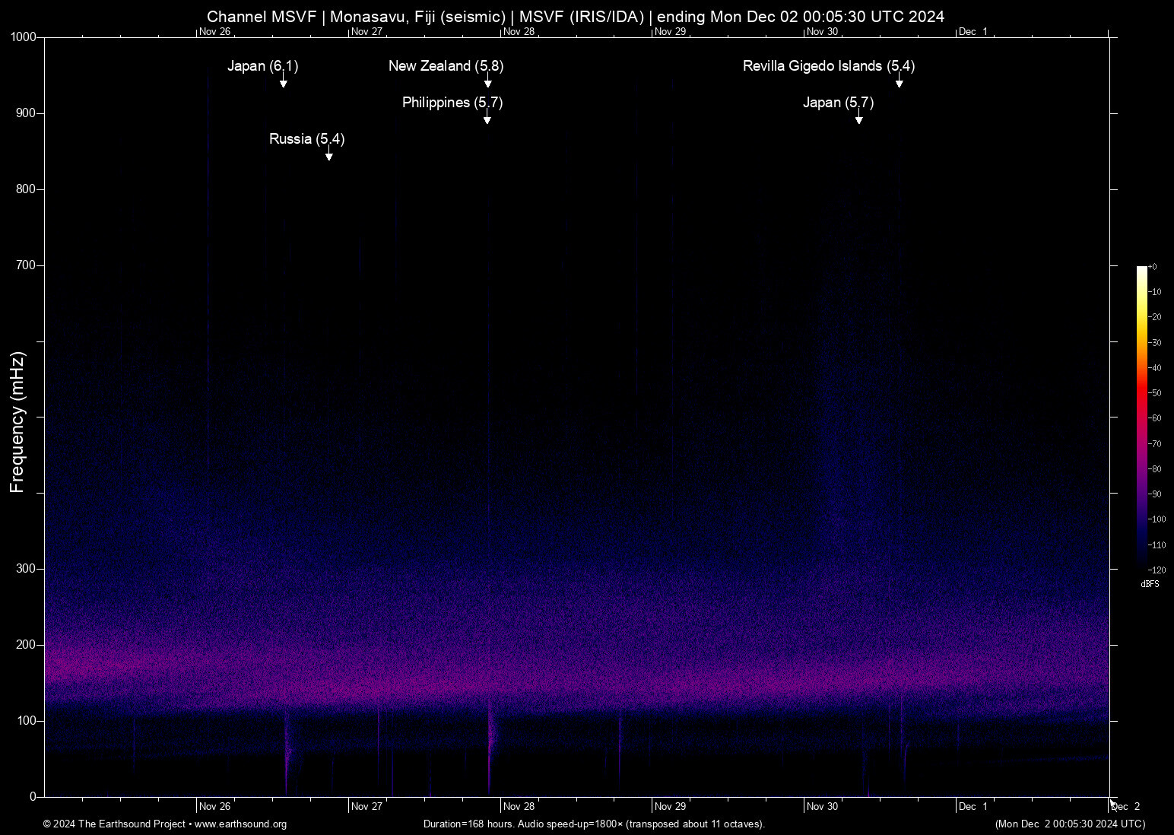The width and height of the screenshot is (1174, 835).
Task: Click the "Audio speed-up=1800×" footer text
Action: (570, 824)
